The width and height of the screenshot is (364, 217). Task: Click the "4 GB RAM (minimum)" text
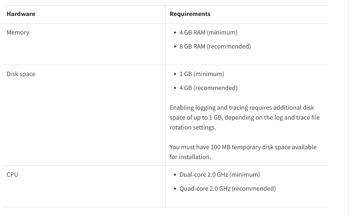point(208,32)
